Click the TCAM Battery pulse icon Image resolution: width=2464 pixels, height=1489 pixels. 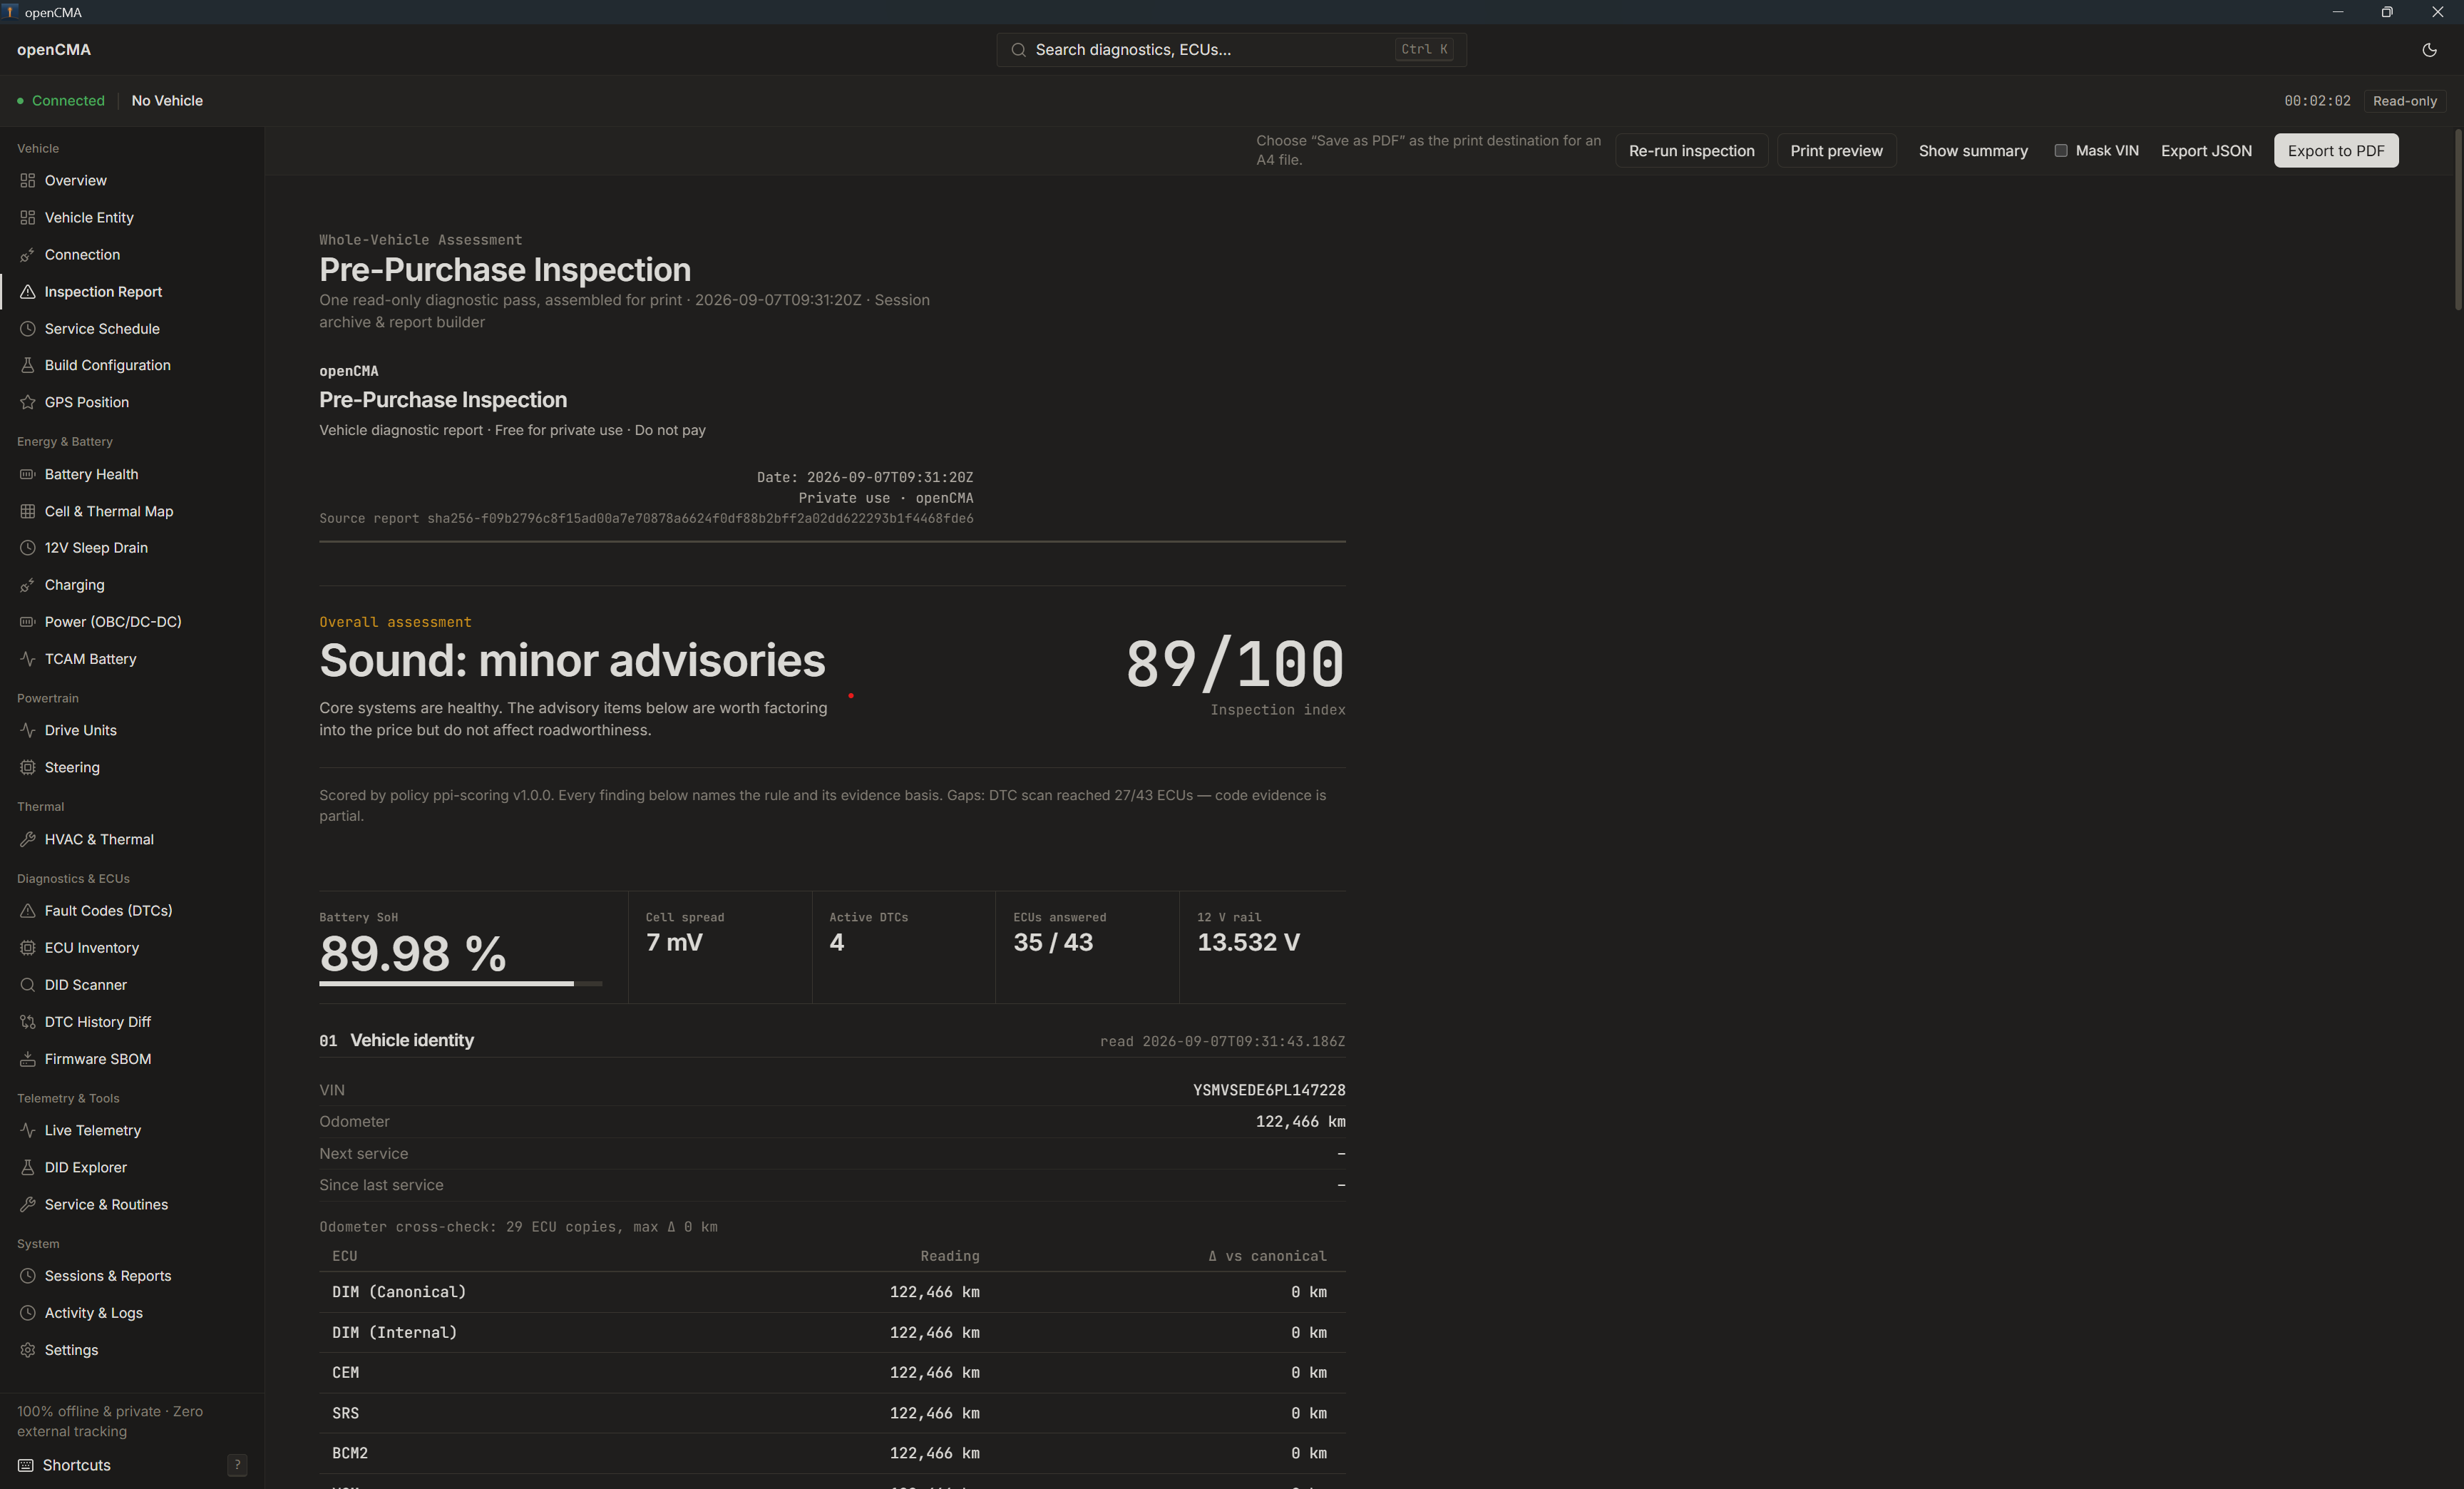coord(27,659)
